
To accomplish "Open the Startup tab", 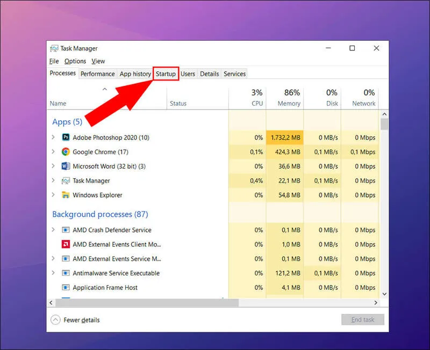I will (x=166, y=74).
